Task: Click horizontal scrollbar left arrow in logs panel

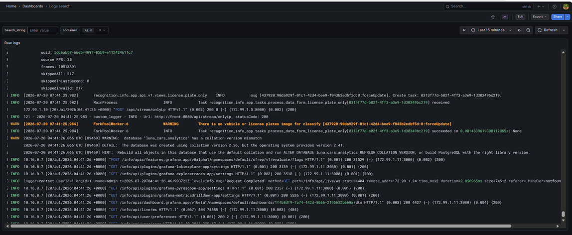Action: pos(7,226)
